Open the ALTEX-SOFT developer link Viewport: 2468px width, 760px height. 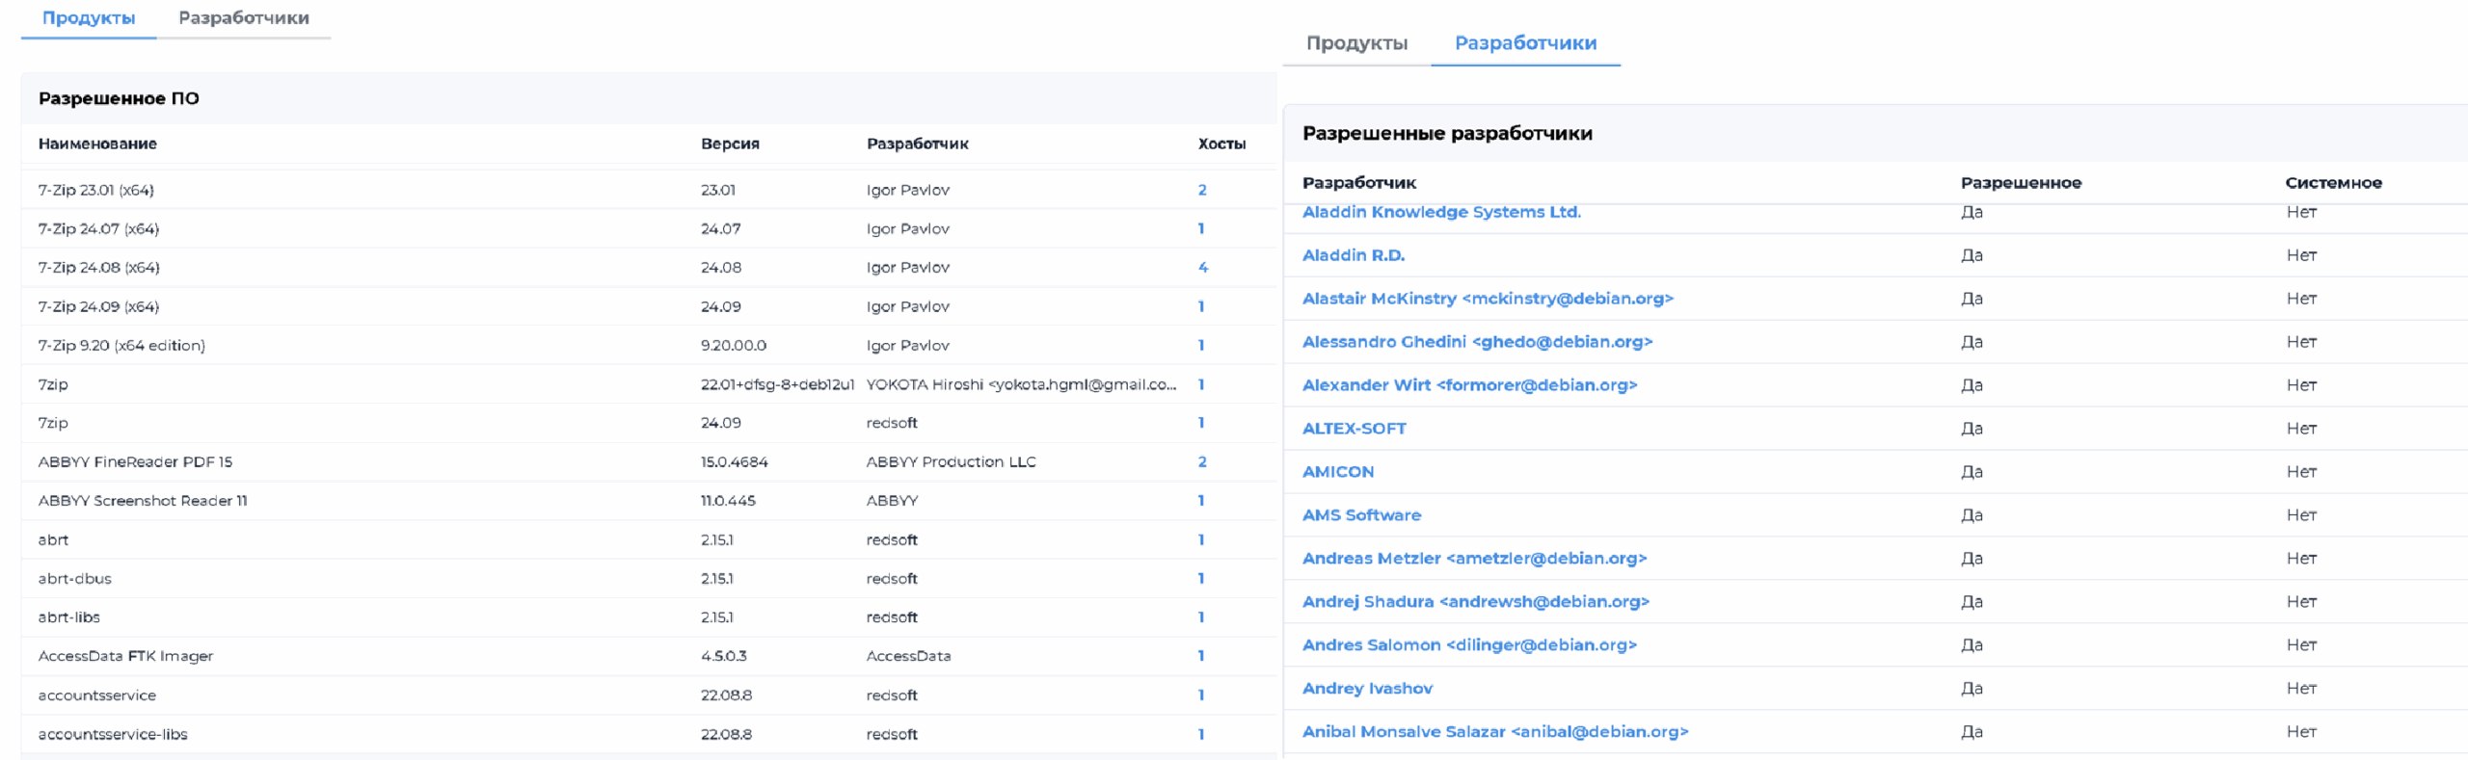click(x=1354, y=429)
